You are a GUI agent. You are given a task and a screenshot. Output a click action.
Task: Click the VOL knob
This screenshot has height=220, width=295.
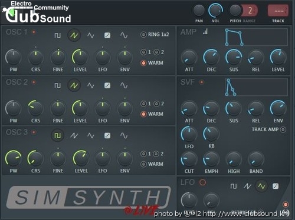click(215, 11)
